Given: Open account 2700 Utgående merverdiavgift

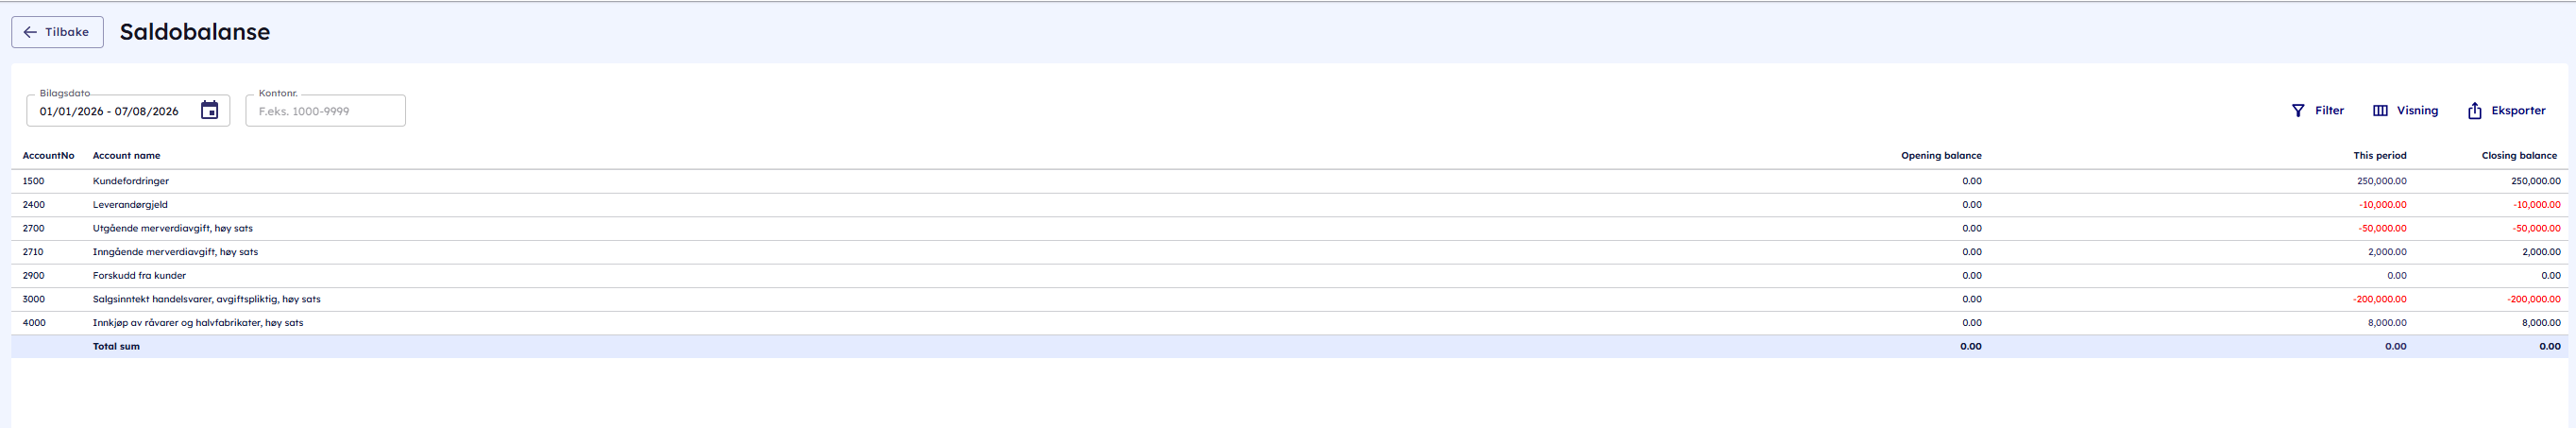Looking at the screenshot, I should pos(1288,229).
